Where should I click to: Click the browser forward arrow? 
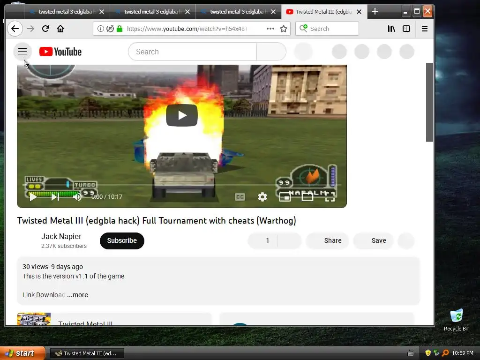point(30,29)
